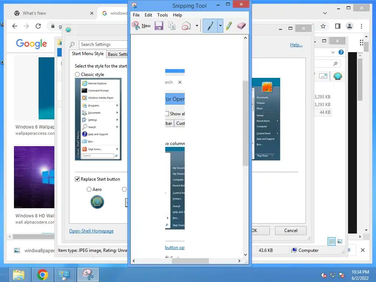
Task: Click the Aero shell start button image
Action: (97, 202)
